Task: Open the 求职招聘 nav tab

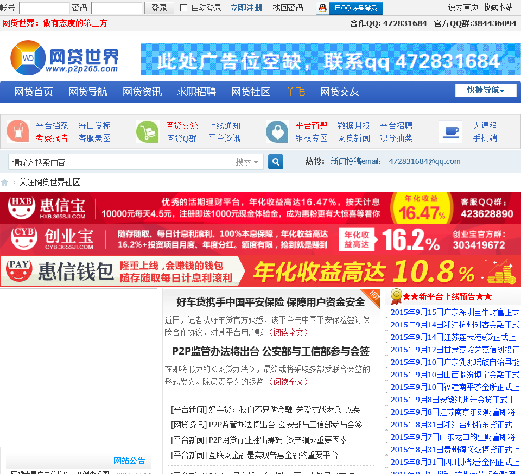Action: point(196,92)
